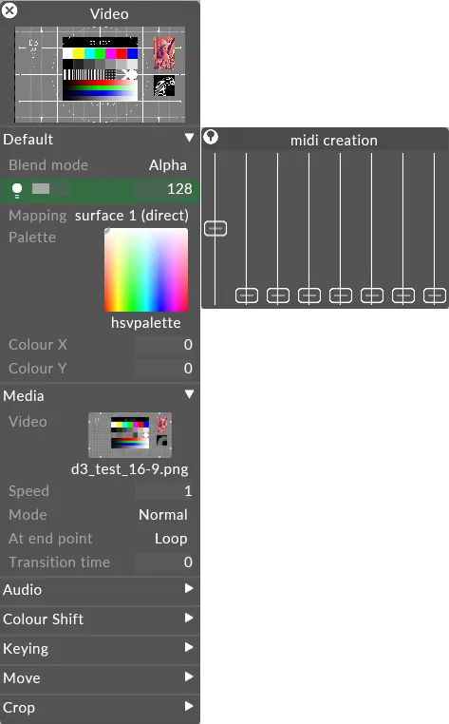This screenshot has height=724, width=449.
Task: Click the At end point label
Action: click(50, 539)
